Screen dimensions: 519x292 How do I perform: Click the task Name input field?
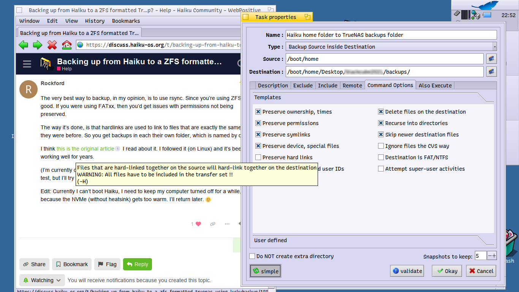click(x=391, y=35)
